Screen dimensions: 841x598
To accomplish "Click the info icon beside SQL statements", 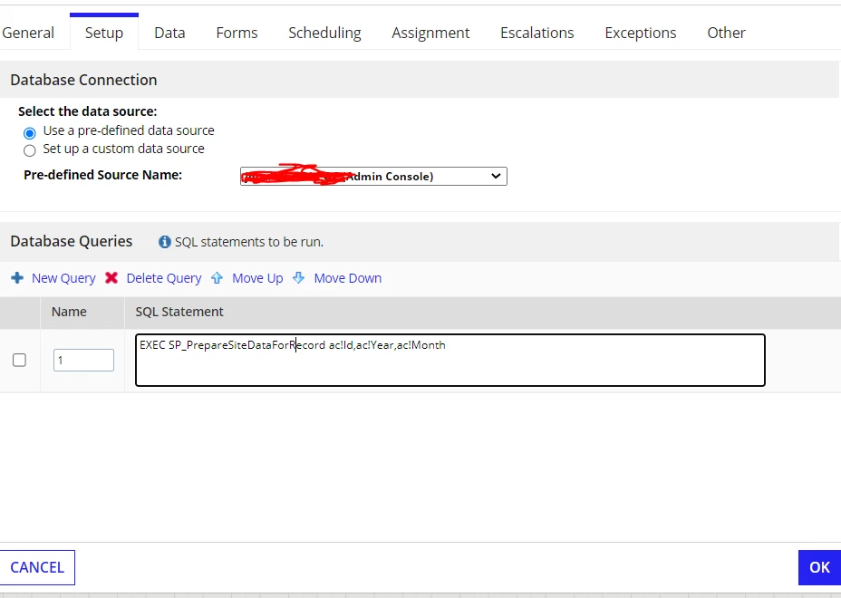I will [165, 242].
